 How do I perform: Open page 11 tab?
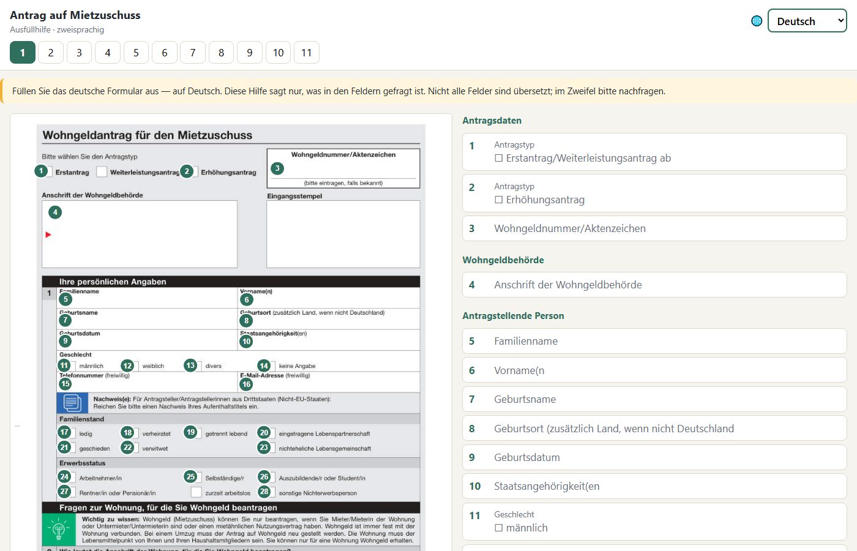(x=307, y=53)
